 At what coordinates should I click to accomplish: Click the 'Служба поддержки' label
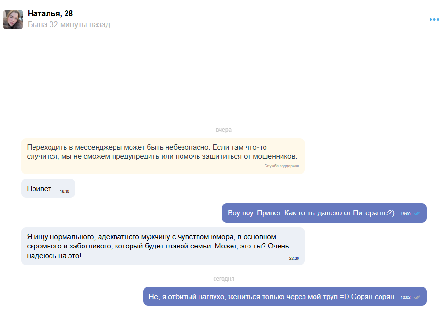click(281, 166)
